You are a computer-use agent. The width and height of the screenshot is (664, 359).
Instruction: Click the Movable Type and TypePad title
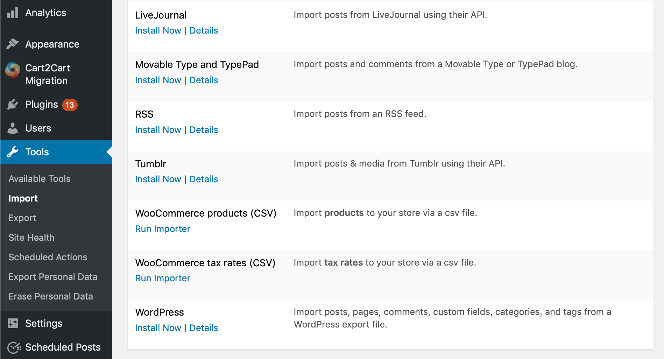pos(197,65)
